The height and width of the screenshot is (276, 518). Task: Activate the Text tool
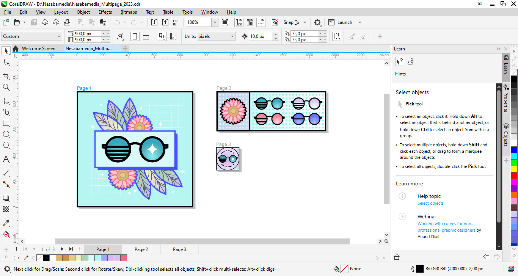(6, 159)
